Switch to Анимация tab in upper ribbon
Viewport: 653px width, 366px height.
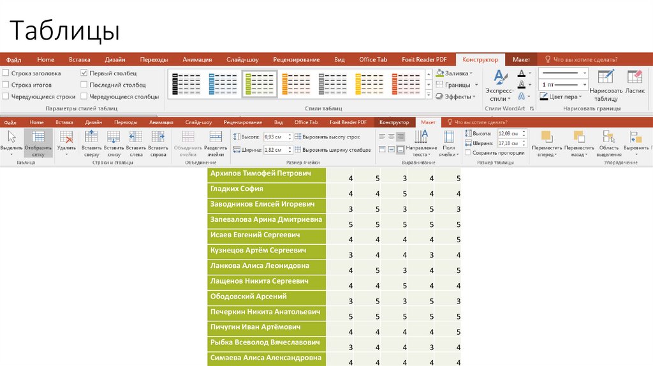point(198,59)
